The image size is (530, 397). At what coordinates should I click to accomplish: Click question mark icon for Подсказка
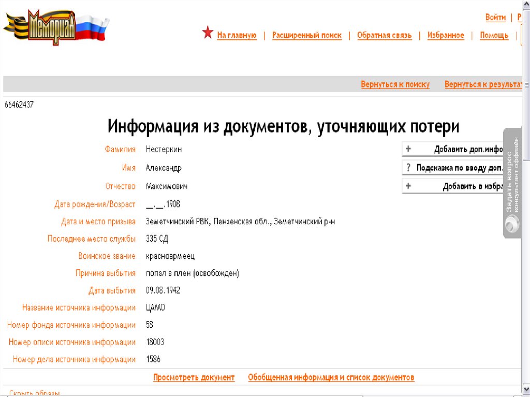tap(408, 167)
